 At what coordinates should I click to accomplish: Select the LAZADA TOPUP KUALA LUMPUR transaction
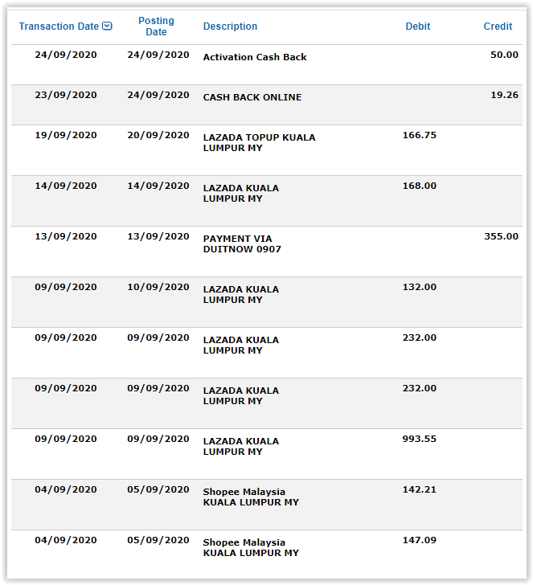(267, 150)
